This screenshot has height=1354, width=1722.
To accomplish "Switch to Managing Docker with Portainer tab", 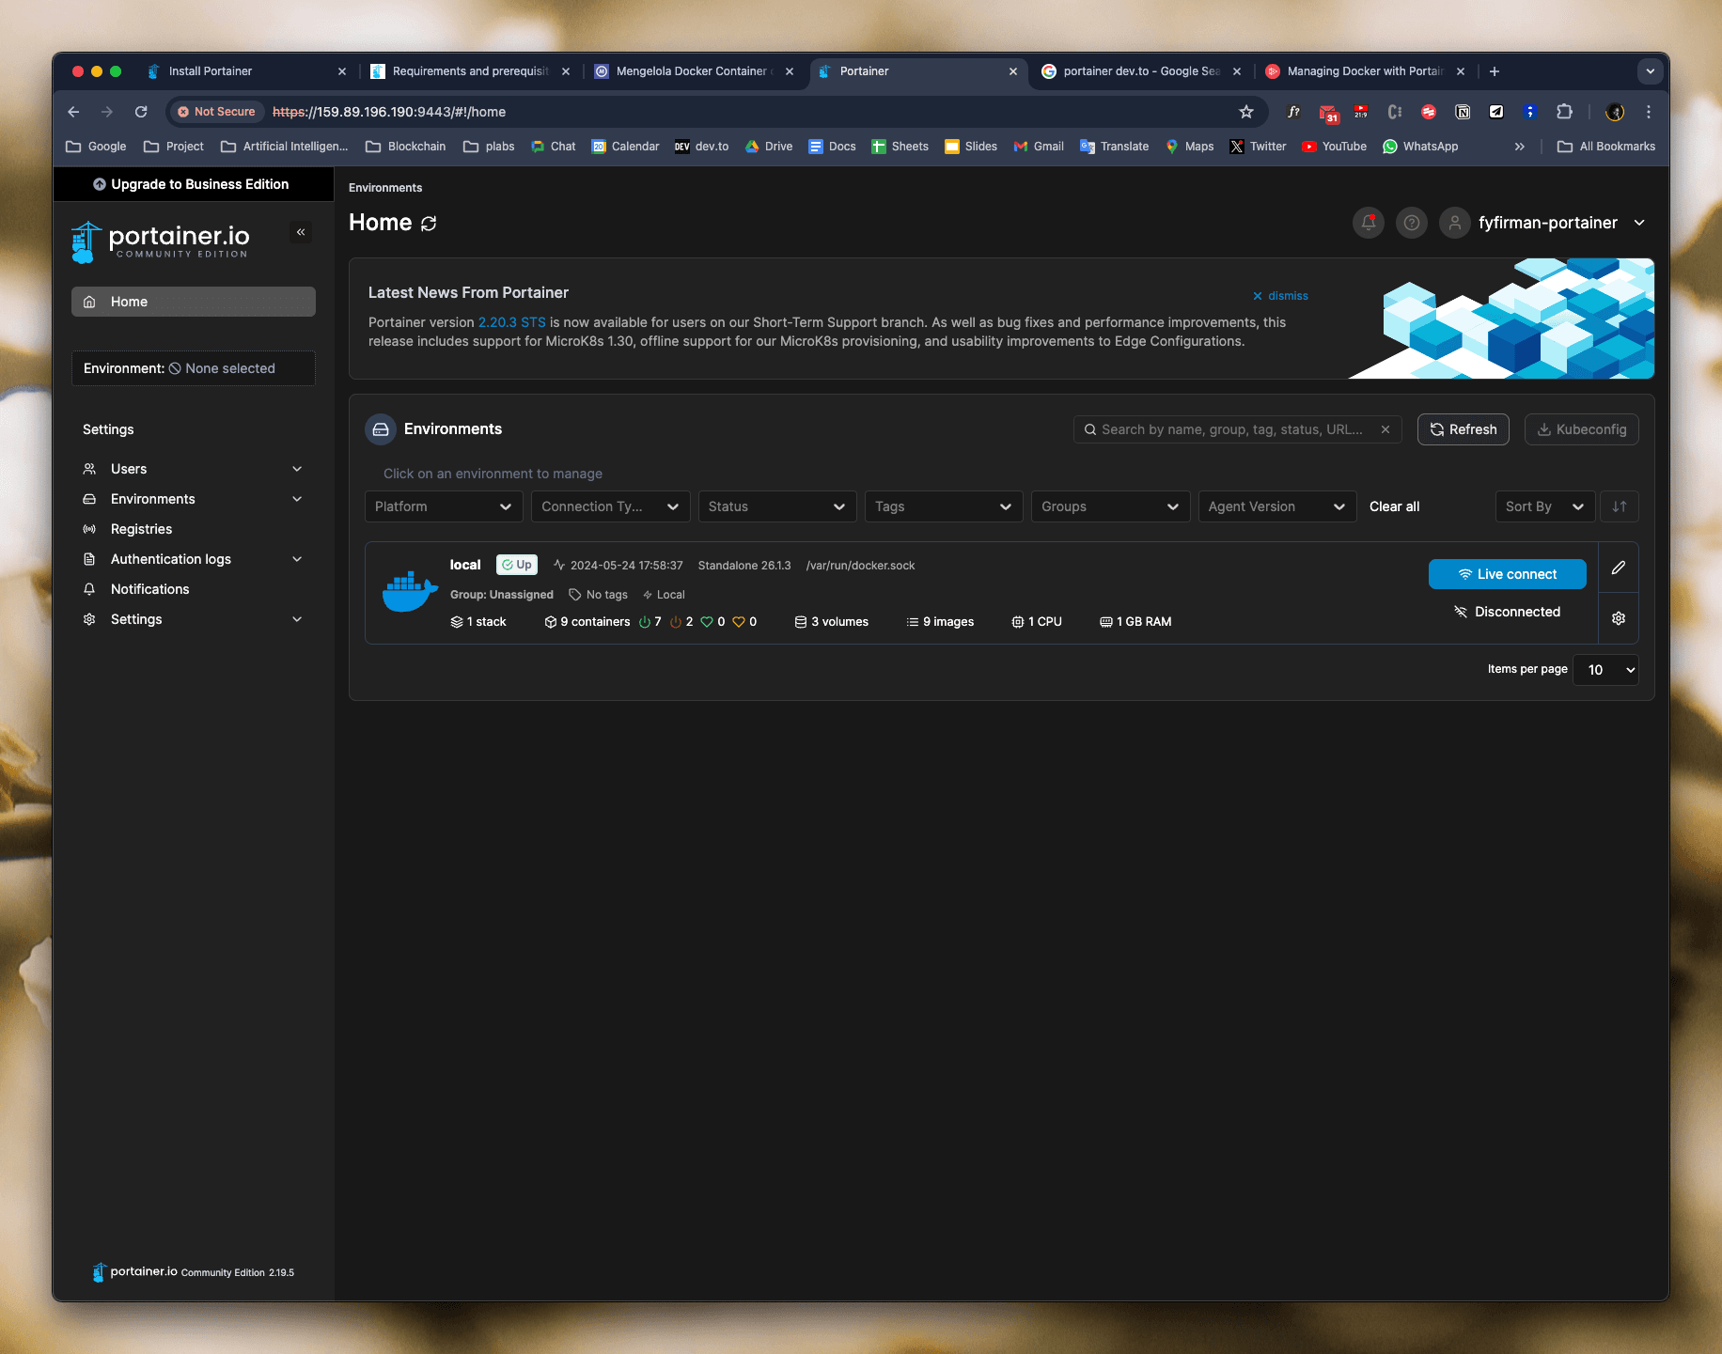I will [1365, 71].
